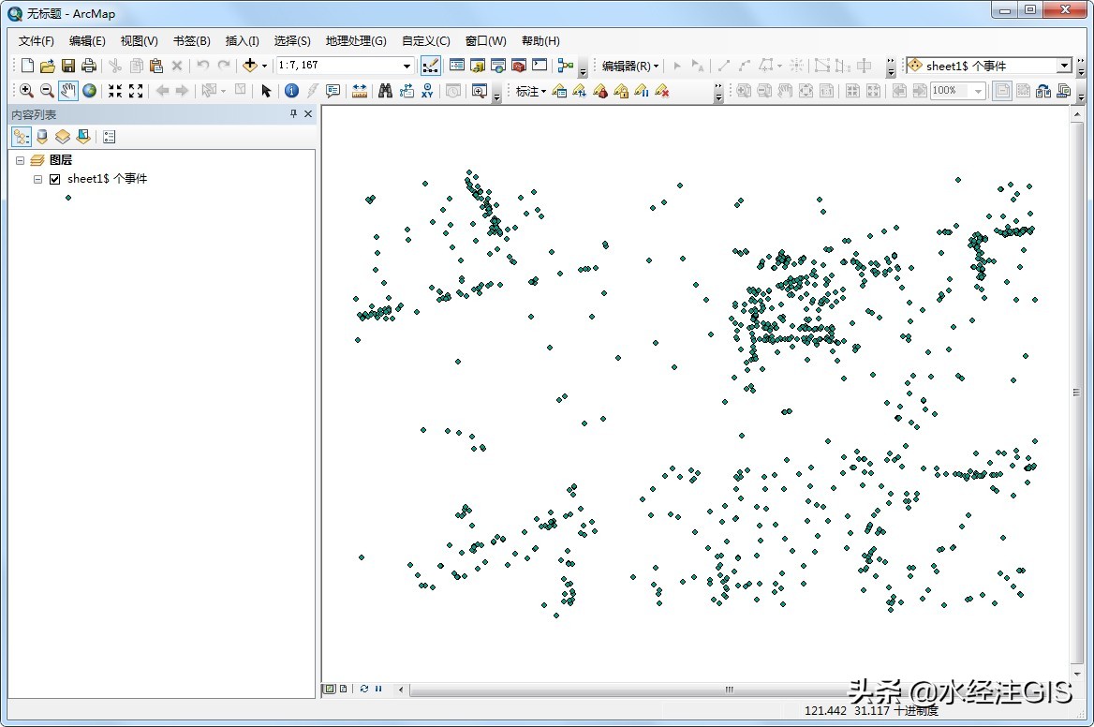The image size is (1094, 727).
Task: Choose the Measure ruler tool
Action: (360, 91)
